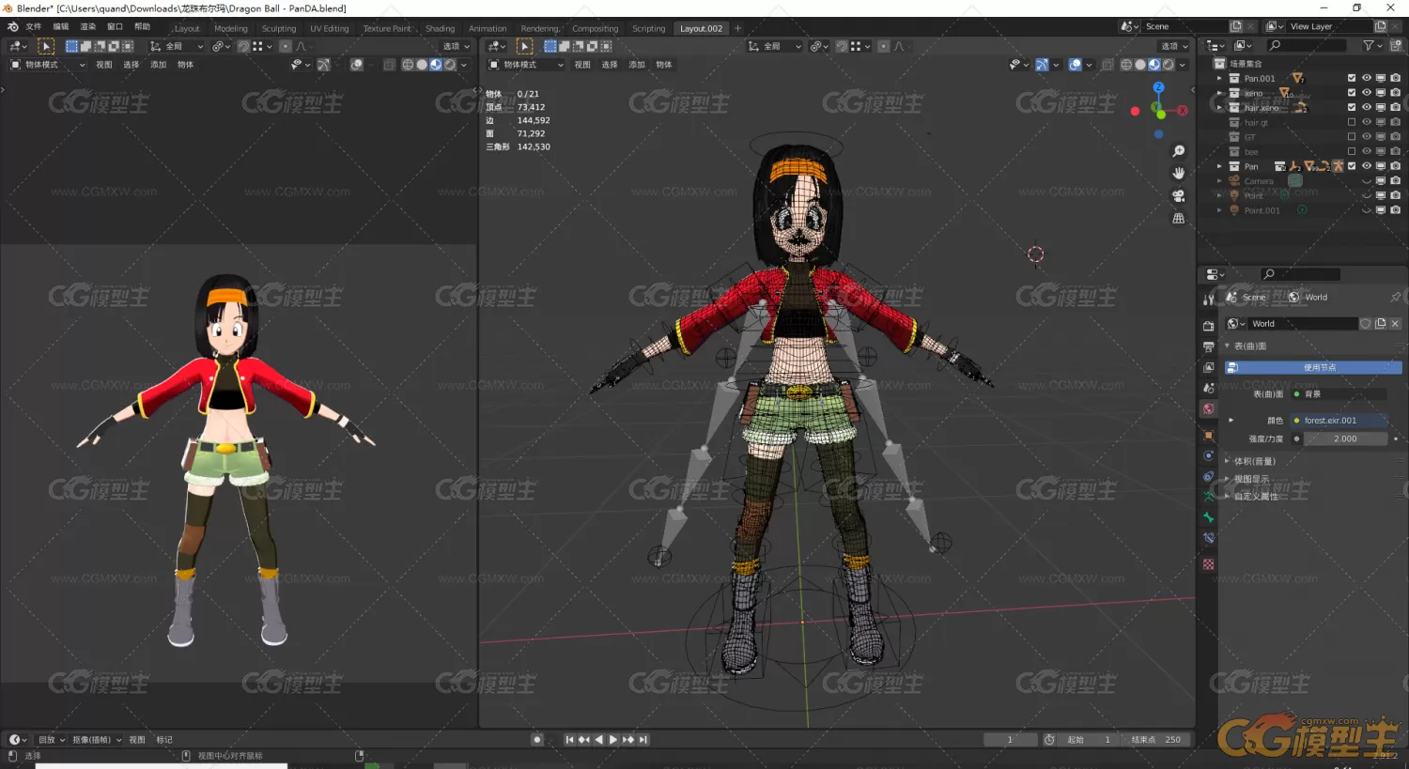Screen dimensions: 1409x769
Task: Click the World name input field
Action: click(1303, 324)
